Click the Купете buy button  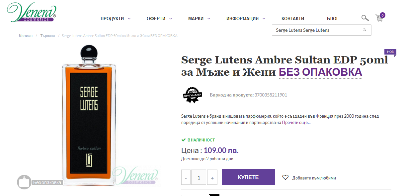pyautogui.click(x=248, y=177)
